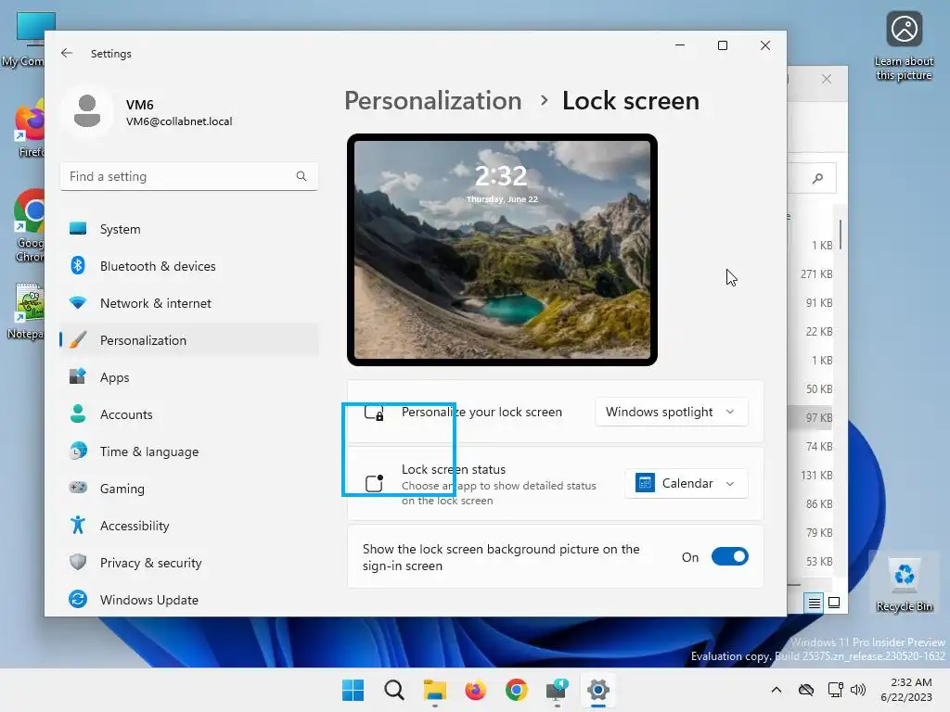Show hidden system tray icons
This screenshot has height=712, width=950.
pos(777,690)
